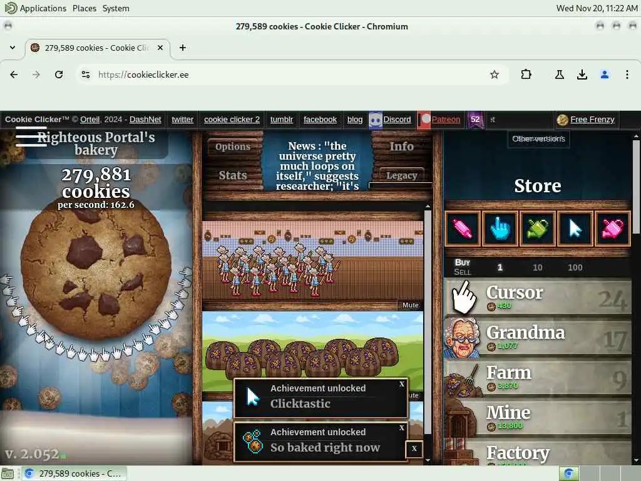This screenshot has height=481, width=641.
Task: Open the twitter link
Action: (182, 120)
